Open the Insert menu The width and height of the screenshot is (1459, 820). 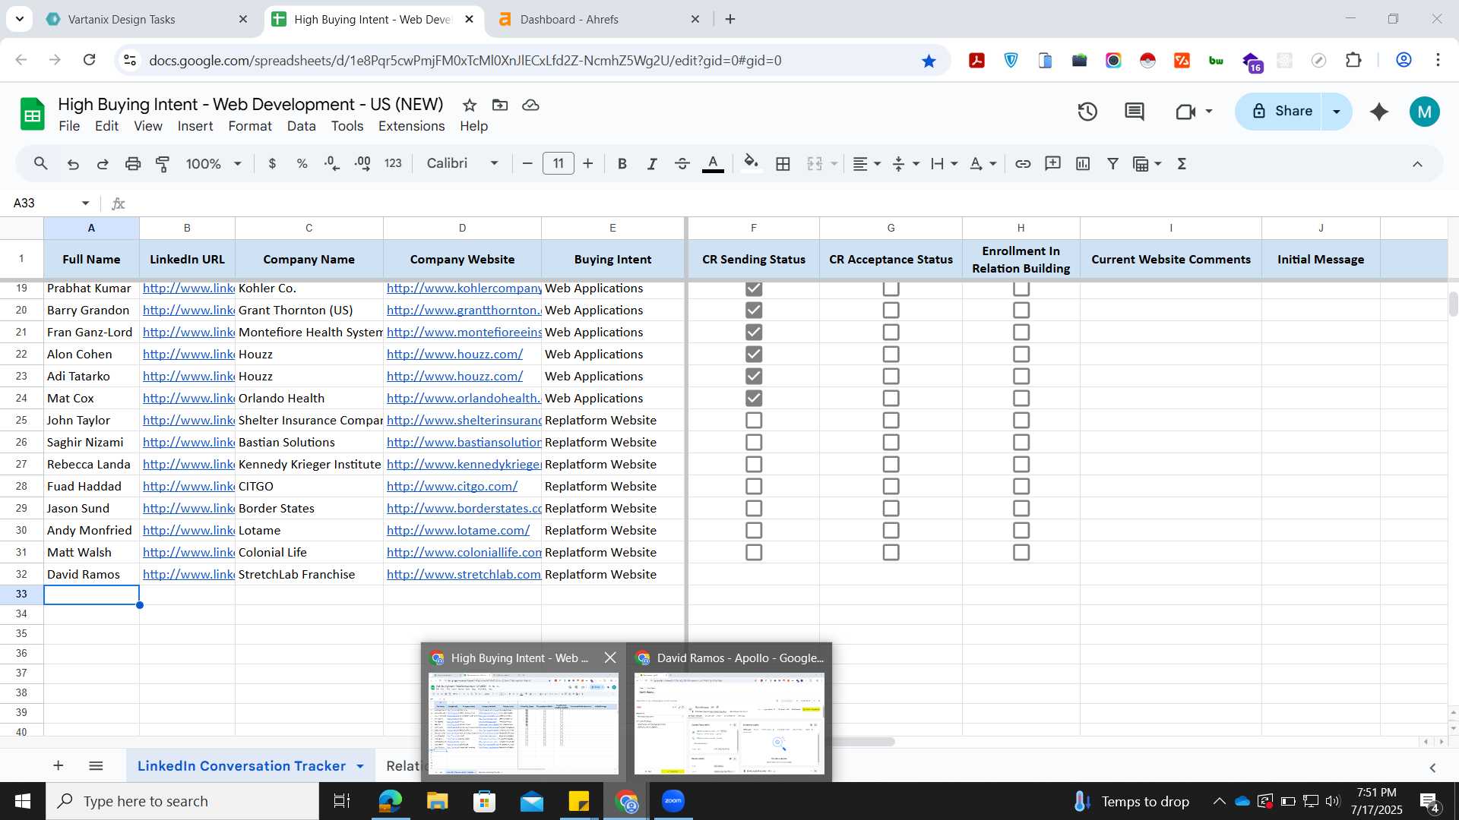point(195,126)
